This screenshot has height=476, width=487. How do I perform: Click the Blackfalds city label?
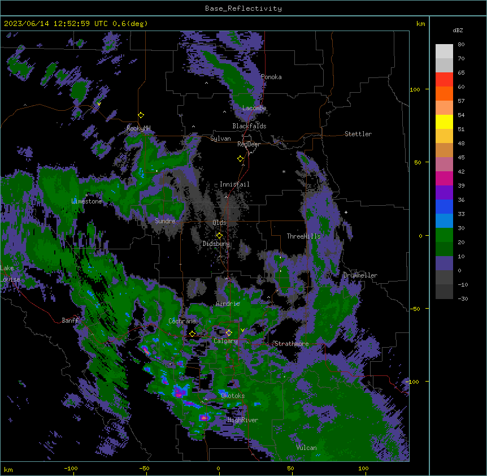[249, 126]
